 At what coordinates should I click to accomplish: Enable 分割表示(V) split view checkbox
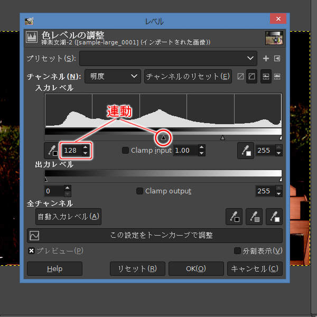pyautogui.click(x=237, y=251)
